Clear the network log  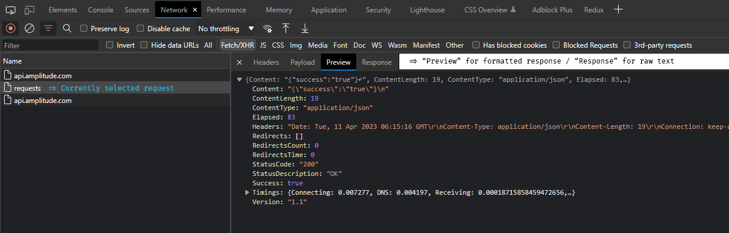29,28
